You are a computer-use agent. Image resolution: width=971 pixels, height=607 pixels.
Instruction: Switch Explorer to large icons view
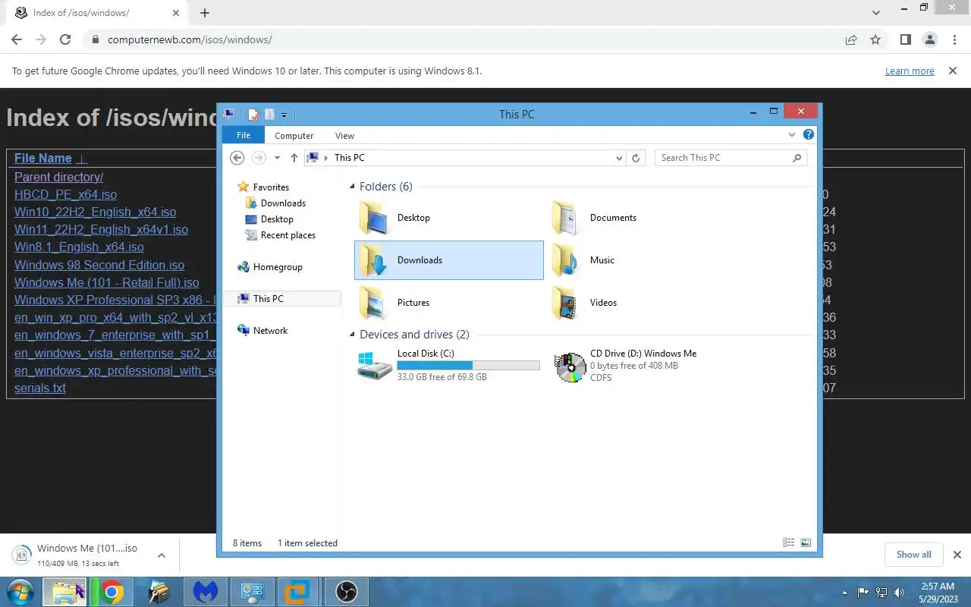pyautogui.click(x=806, y=543)
